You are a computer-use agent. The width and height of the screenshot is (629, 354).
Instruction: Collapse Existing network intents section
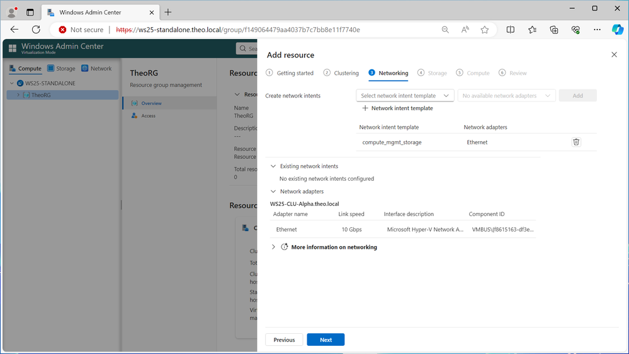[x=273, y=166]
